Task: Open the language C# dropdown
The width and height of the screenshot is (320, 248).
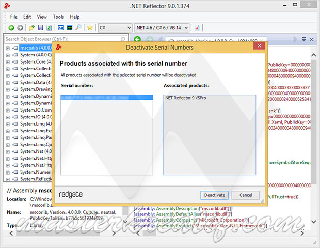Action: (115, 28)
